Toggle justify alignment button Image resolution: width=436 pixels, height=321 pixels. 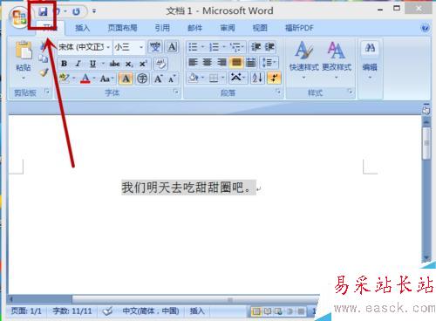point(236,62)
